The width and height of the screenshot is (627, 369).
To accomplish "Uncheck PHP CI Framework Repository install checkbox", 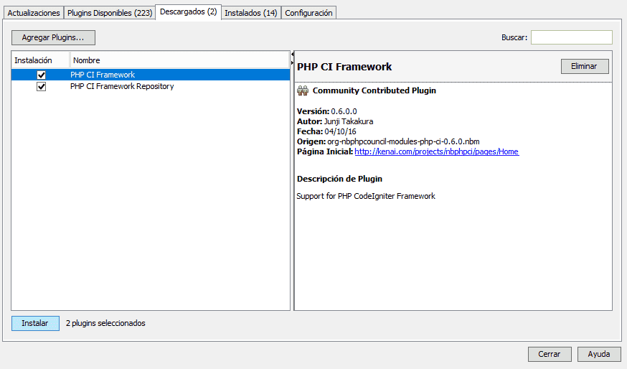I will click(x=41, y=86).
